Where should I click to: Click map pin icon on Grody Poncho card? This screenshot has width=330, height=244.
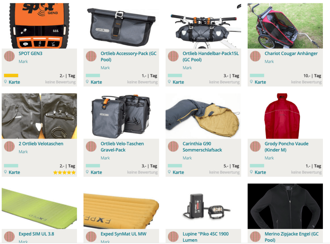251,172
